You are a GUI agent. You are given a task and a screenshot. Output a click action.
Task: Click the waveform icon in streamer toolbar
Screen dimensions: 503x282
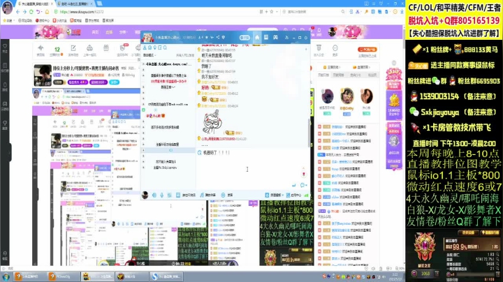41,48
